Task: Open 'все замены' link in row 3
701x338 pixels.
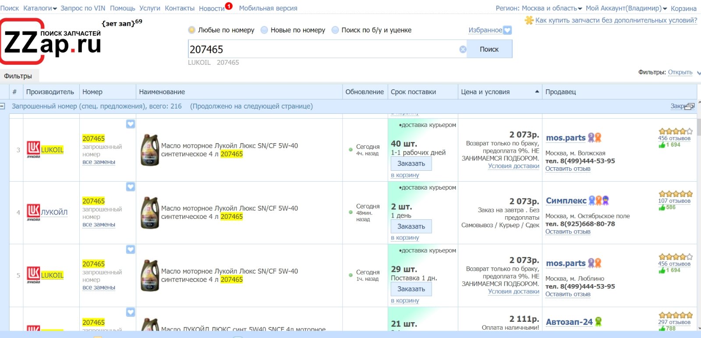Action: click(x=99, y=162)
